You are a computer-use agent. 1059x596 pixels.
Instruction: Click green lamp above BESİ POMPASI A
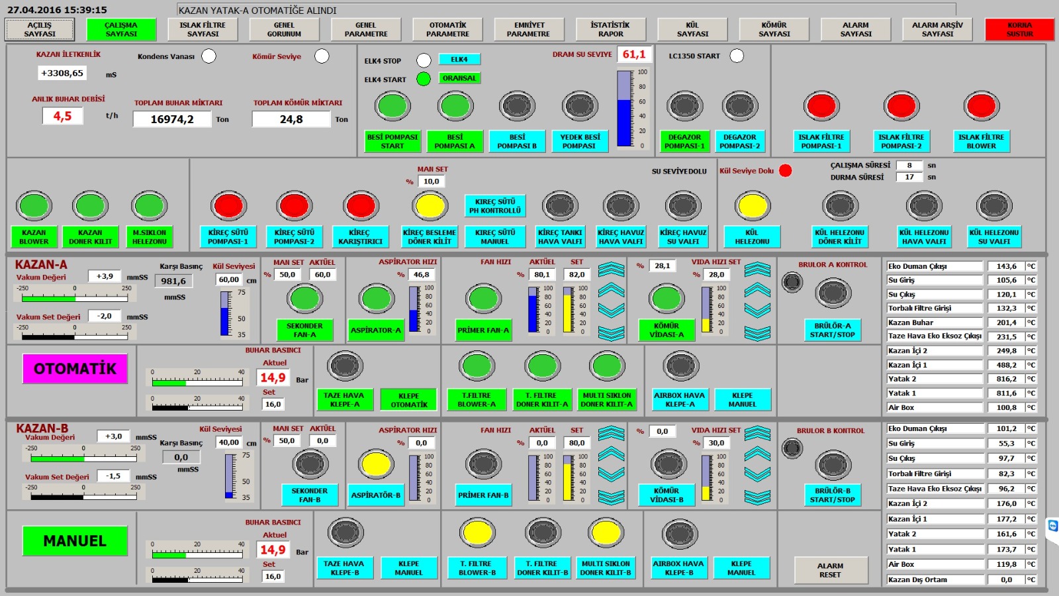pos(455,106)
